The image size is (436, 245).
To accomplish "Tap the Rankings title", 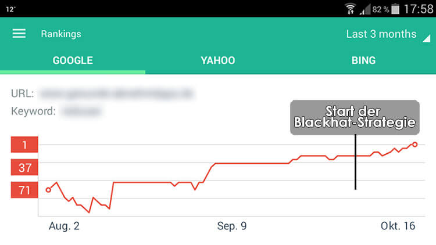I will click(x=61, y=34).
